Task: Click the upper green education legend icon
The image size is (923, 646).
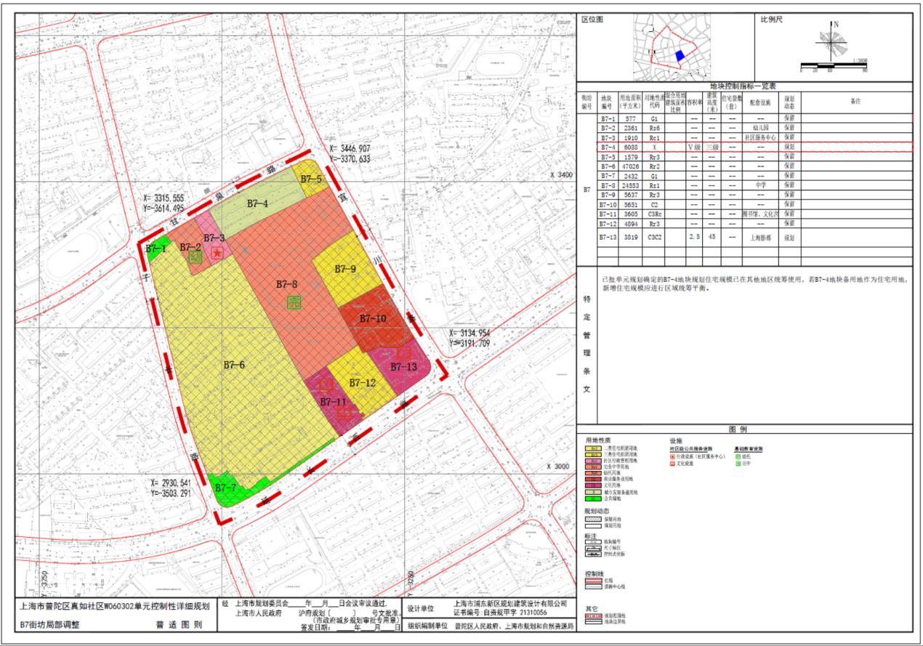Action: coord(737,456)
